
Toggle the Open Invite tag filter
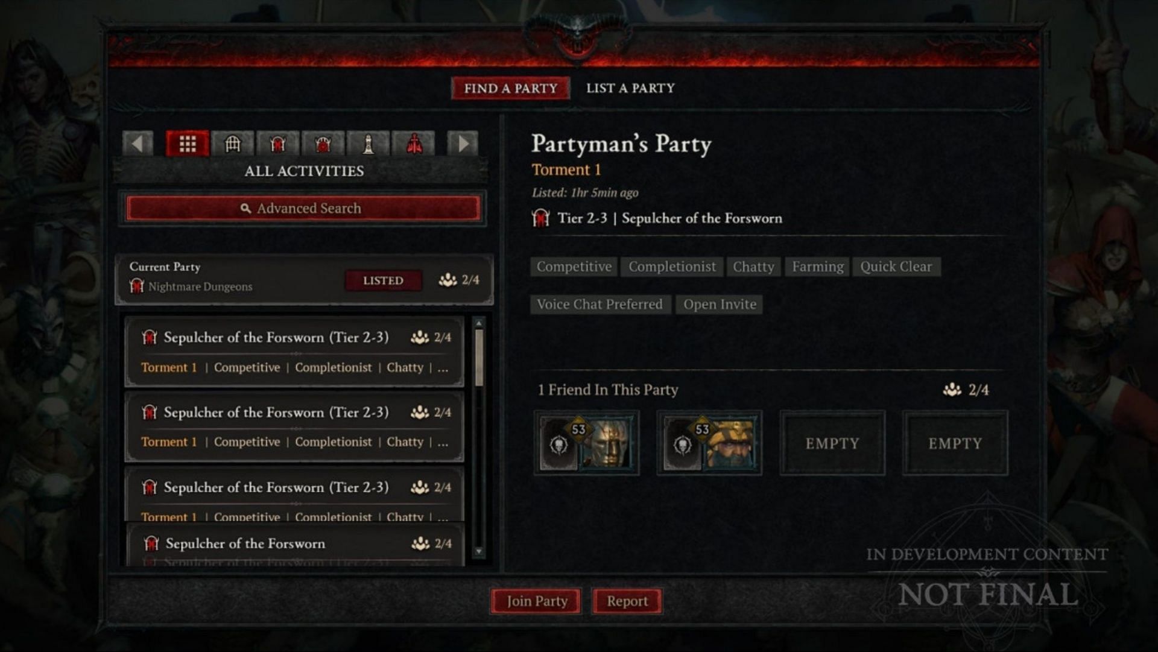[x=718, y=304]
